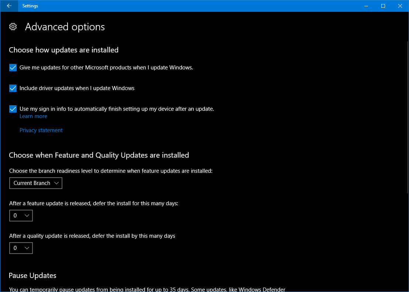Close the Settings window
This screenshot has height=292, width=409.
[400, 6]
